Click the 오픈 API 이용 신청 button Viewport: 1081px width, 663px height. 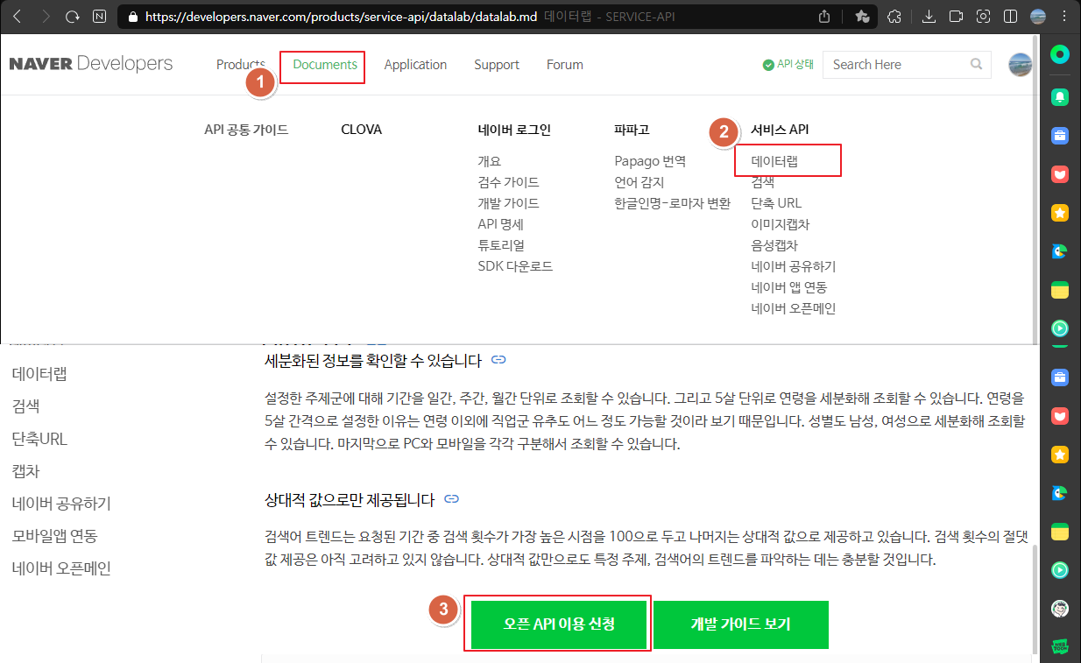559,624
